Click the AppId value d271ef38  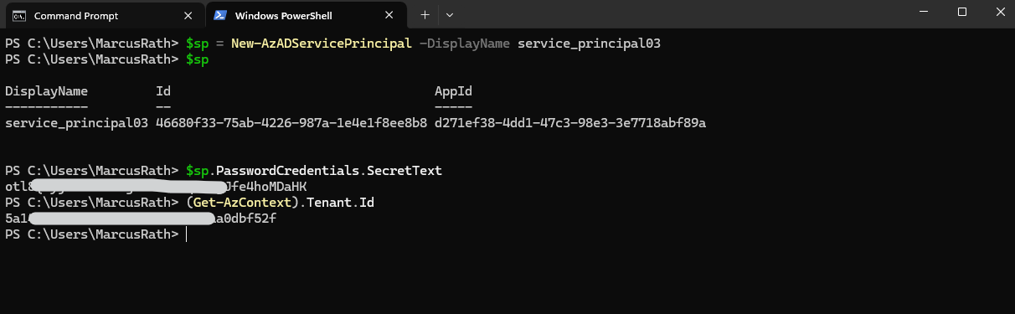tap(570, 123)
